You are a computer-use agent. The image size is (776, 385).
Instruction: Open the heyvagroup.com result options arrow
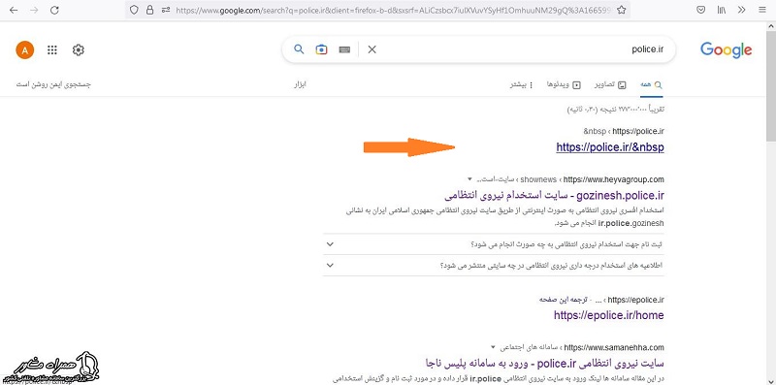469,179
